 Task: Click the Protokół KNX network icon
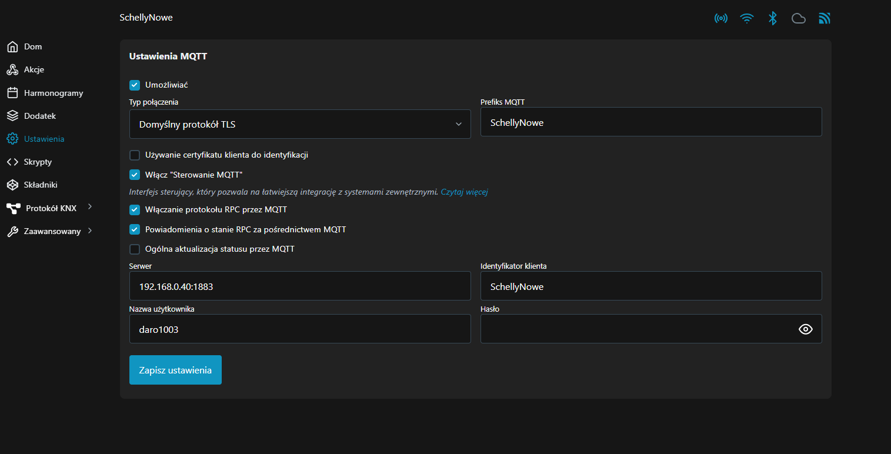pyautogui.click(x=13, y=208)
